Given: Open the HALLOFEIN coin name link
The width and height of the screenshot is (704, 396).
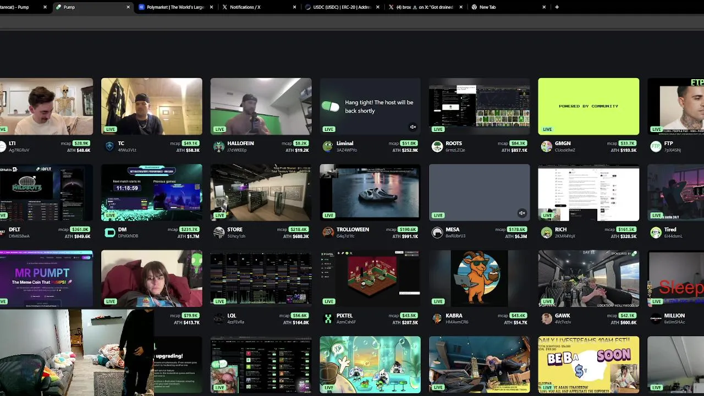Looking at the screenshot, I should coord(240,144).
